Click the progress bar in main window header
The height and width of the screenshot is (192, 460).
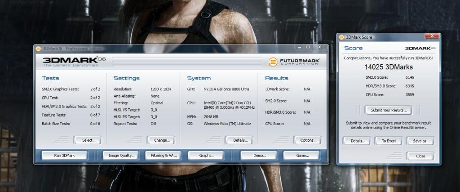187,62
